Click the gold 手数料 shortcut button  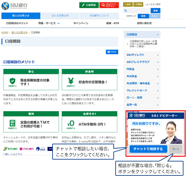[138, 4]
